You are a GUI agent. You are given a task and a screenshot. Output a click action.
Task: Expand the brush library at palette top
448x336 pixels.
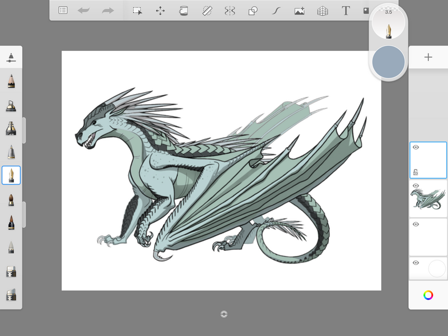point(11,57)
